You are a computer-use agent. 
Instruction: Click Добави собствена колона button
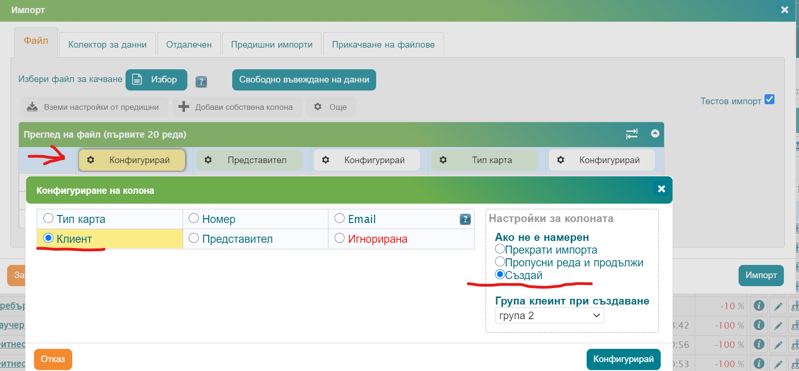click(237, 107)
